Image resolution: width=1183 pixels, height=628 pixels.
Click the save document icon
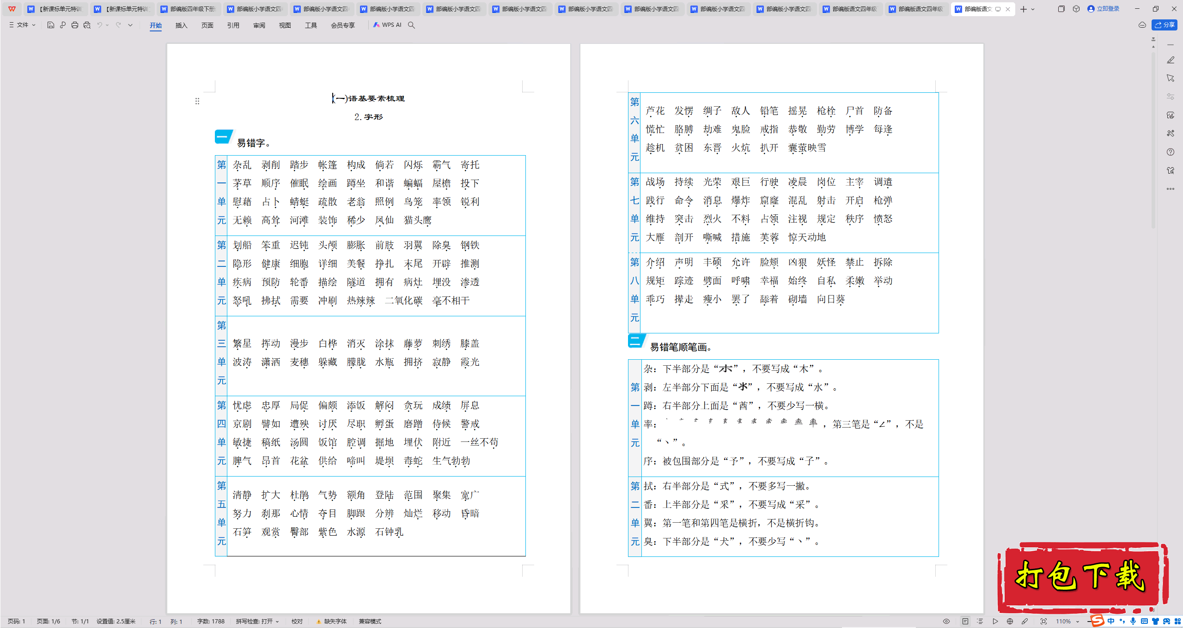51,25
